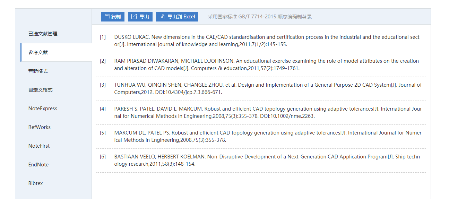449x199 pixels.
Task: Select the 参考文献 tab
Action: pyautogui.click(x=38, y=52)
